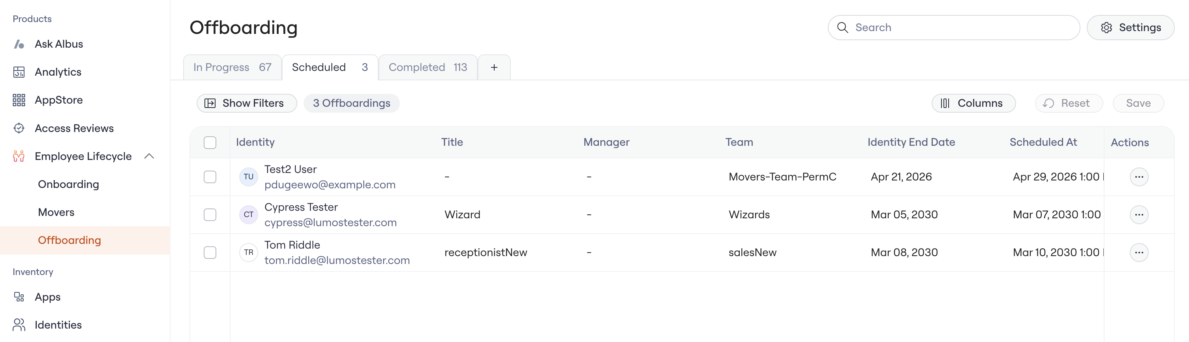Viewport: 1189px width, 342px height.
Task: Open the Columns chooser
Action: click(973, 103)
